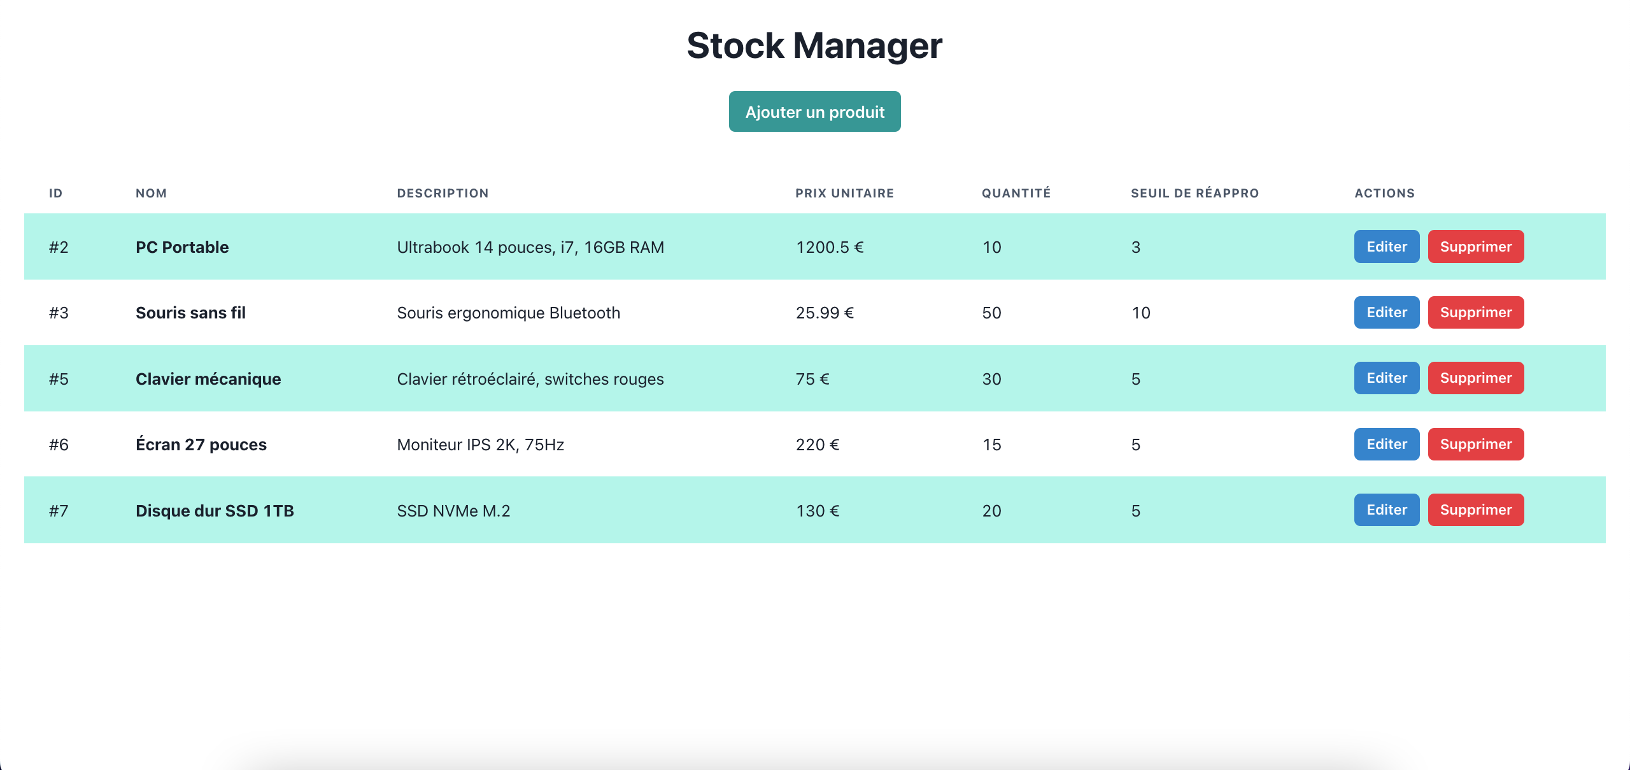
Task: Click the NOM column header
Action: coord(152,193)
